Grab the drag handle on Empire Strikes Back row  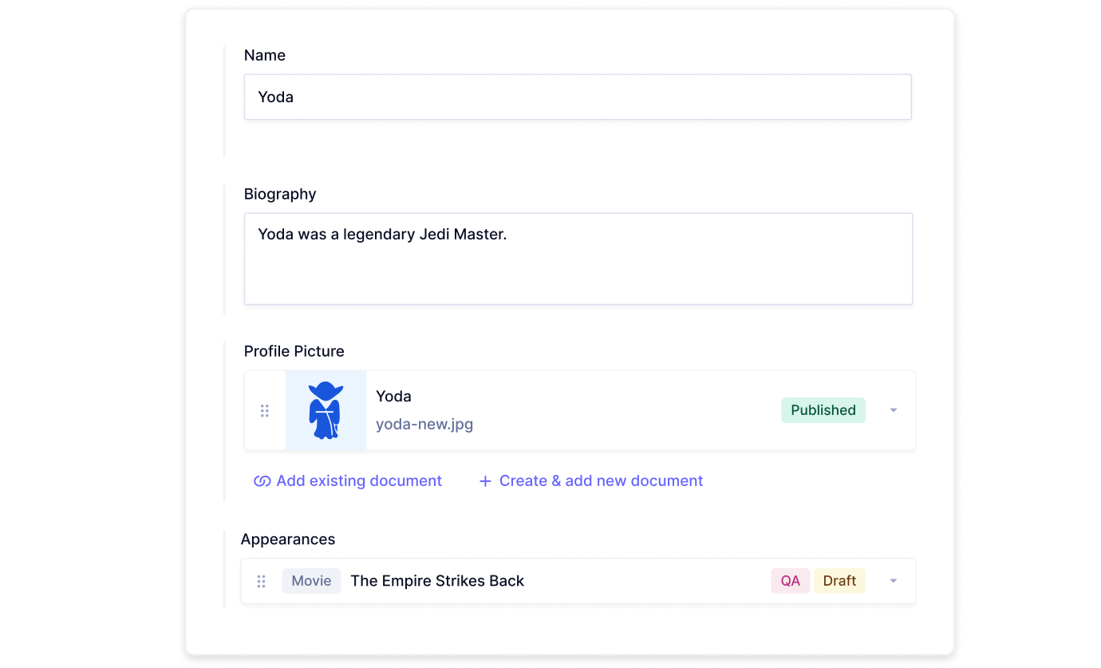coord(261,581)
